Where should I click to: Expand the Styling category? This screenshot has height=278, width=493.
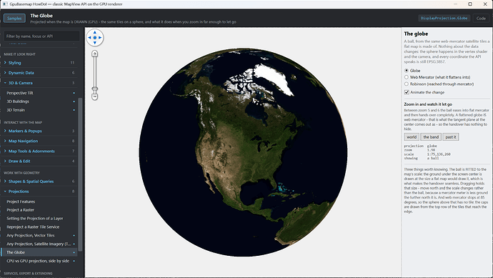[x=39, y=63]
